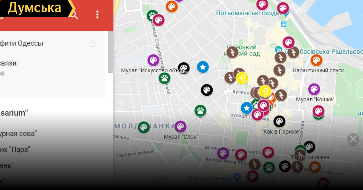Click the purple marker for Мурал "Кошка"
The height and width of the screenshot is (190, 363).
tap(314, 89)
